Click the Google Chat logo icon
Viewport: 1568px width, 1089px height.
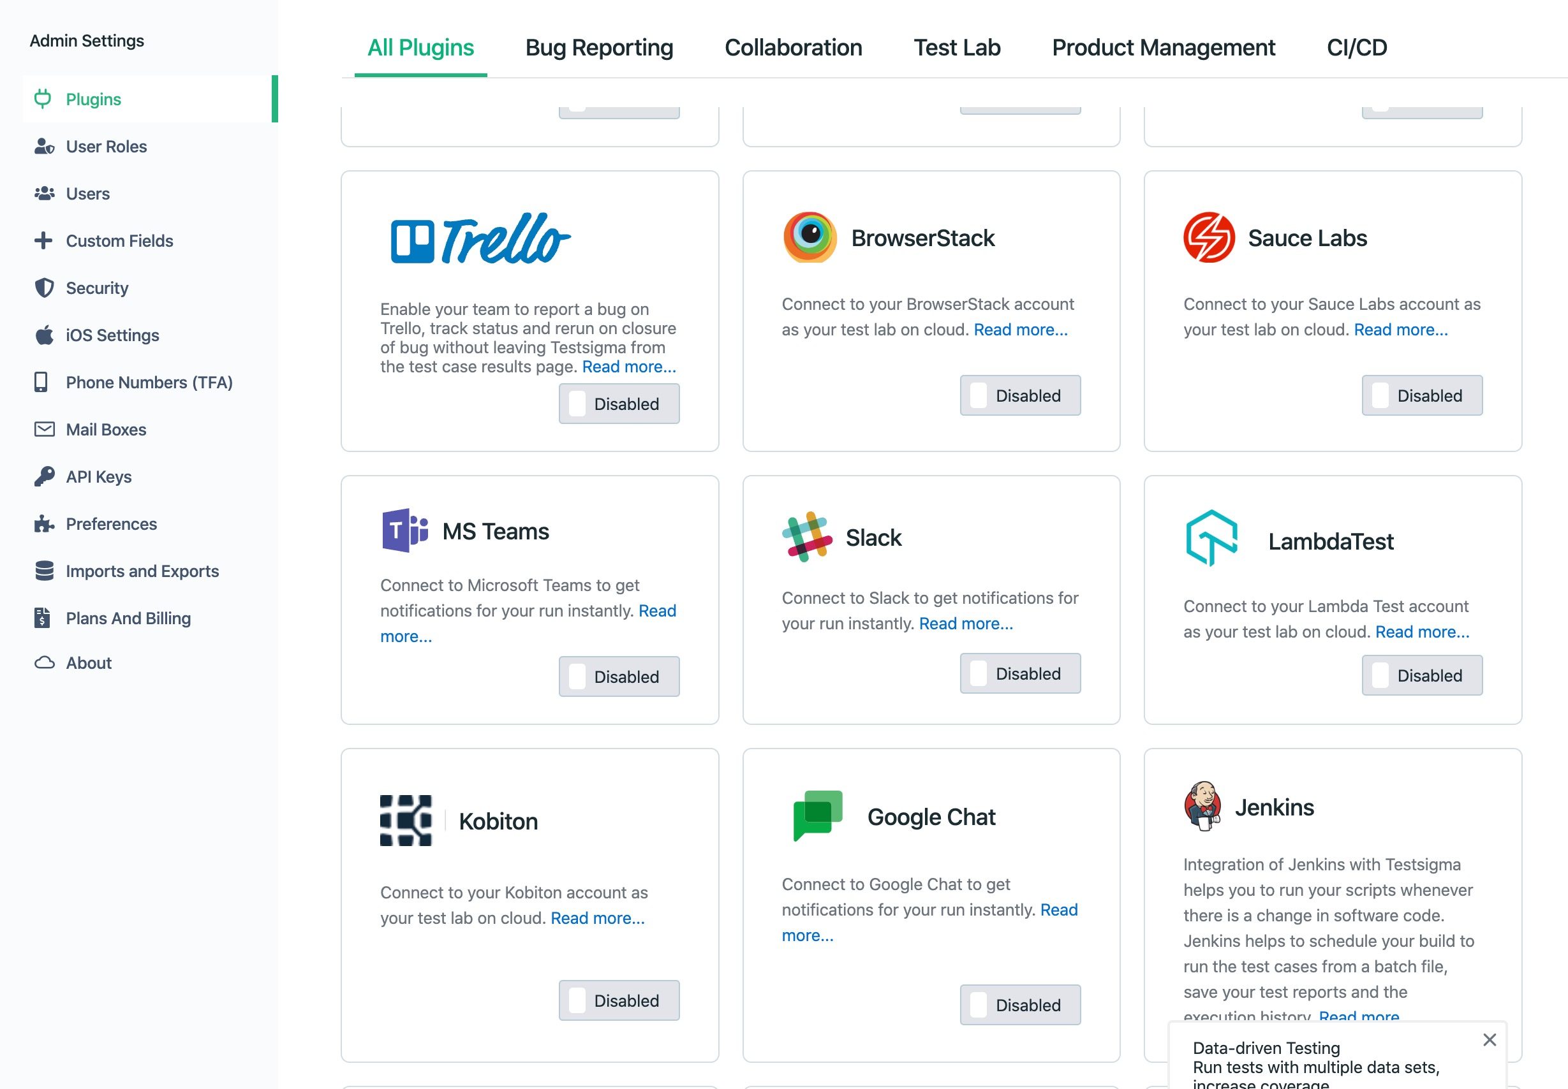(x=818, y=816)
